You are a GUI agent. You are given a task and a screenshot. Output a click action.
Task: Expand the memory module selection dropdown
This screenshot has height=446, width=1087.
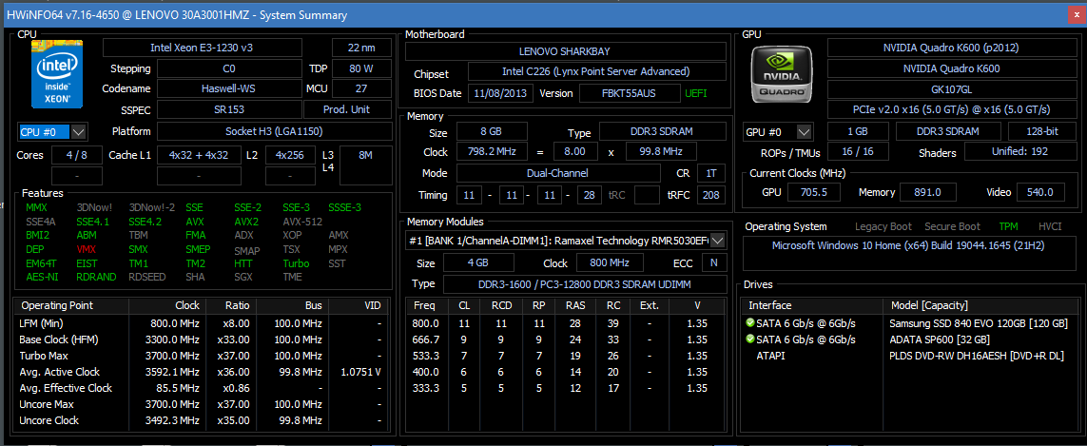[x=718, y=240]
